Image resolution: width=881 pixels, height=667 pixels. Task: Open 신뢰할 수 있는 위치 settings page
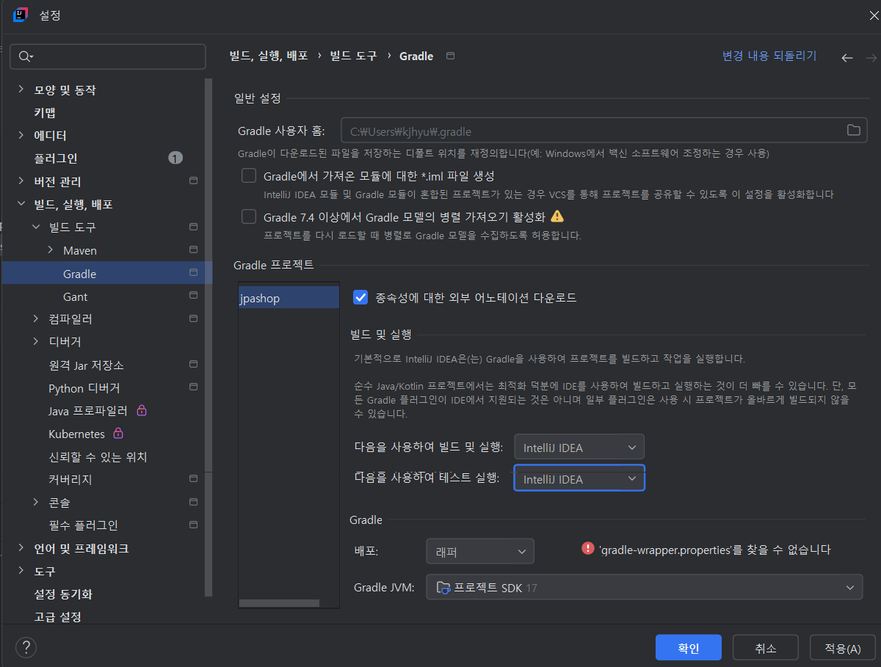[x=98, y=456]
